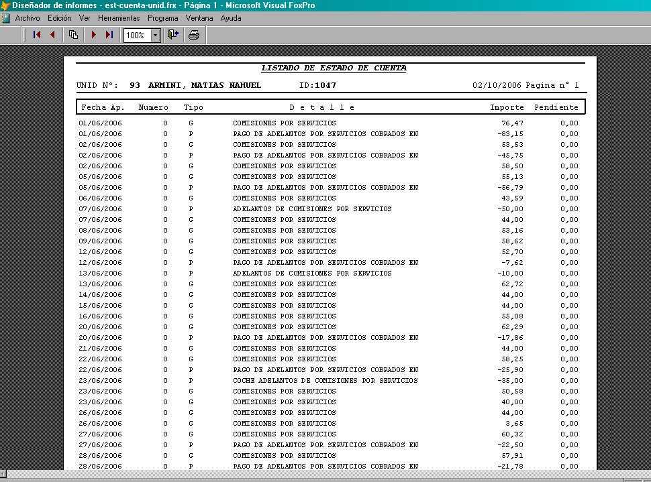Close the print preview
Image resolution: width=651 pixels, height=482 pixels.
(x=173, y=35)
